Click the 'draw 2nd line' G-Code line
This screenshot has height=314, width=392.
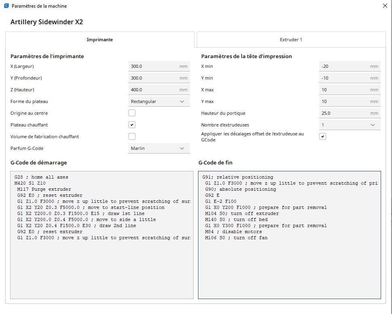76,225
